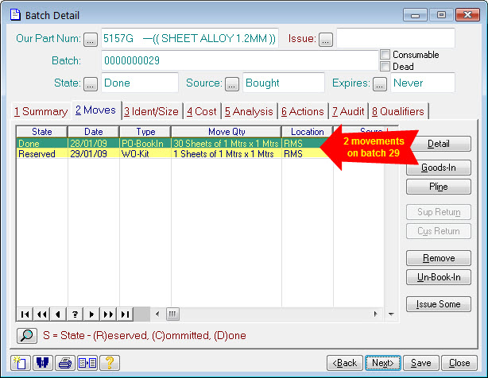
Task: Click the Issue Some button
Action: [439, 304]
